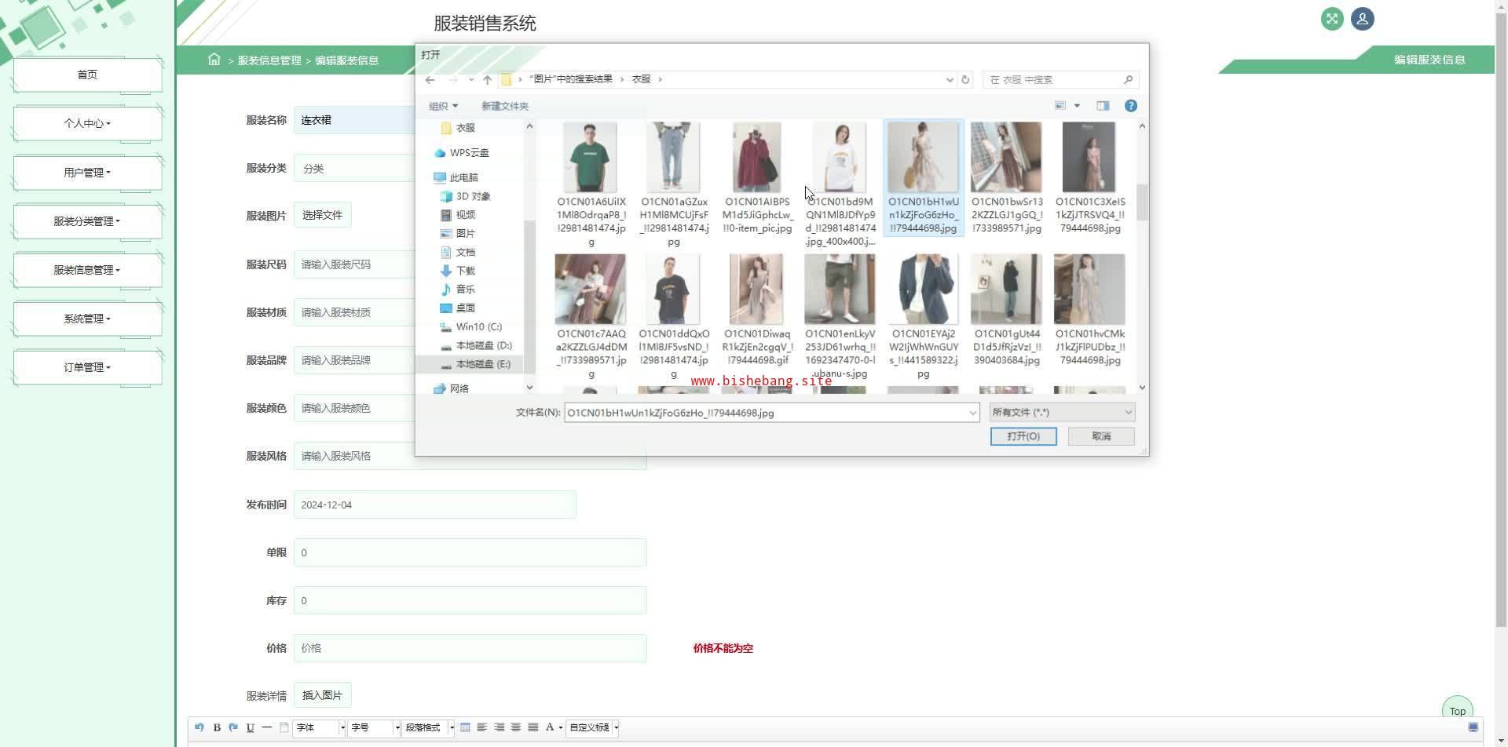The height and width of the screenshot is (747, 1508).
Task: Insert a table using the editor toolbar
Action: tap(465, 727)
